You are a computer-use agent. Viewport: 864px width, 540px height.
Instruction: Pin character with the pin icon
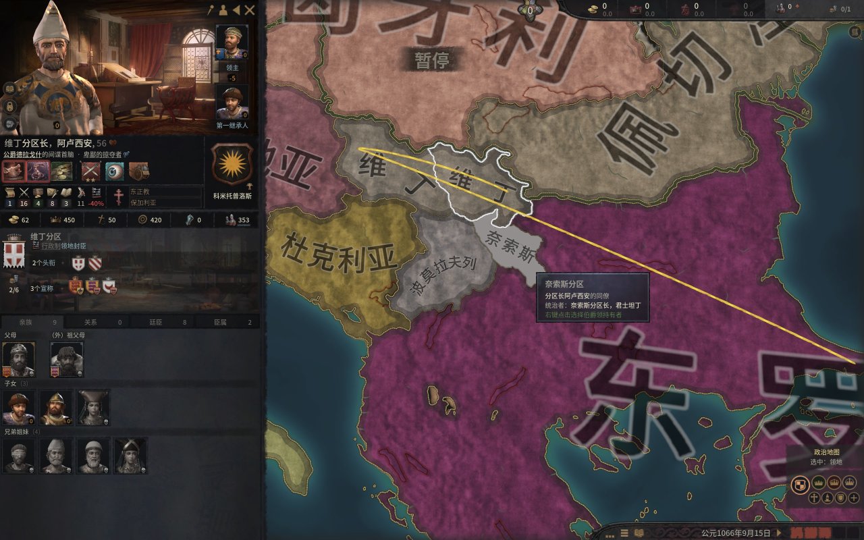pyautogui.click(x=211, y=10)
